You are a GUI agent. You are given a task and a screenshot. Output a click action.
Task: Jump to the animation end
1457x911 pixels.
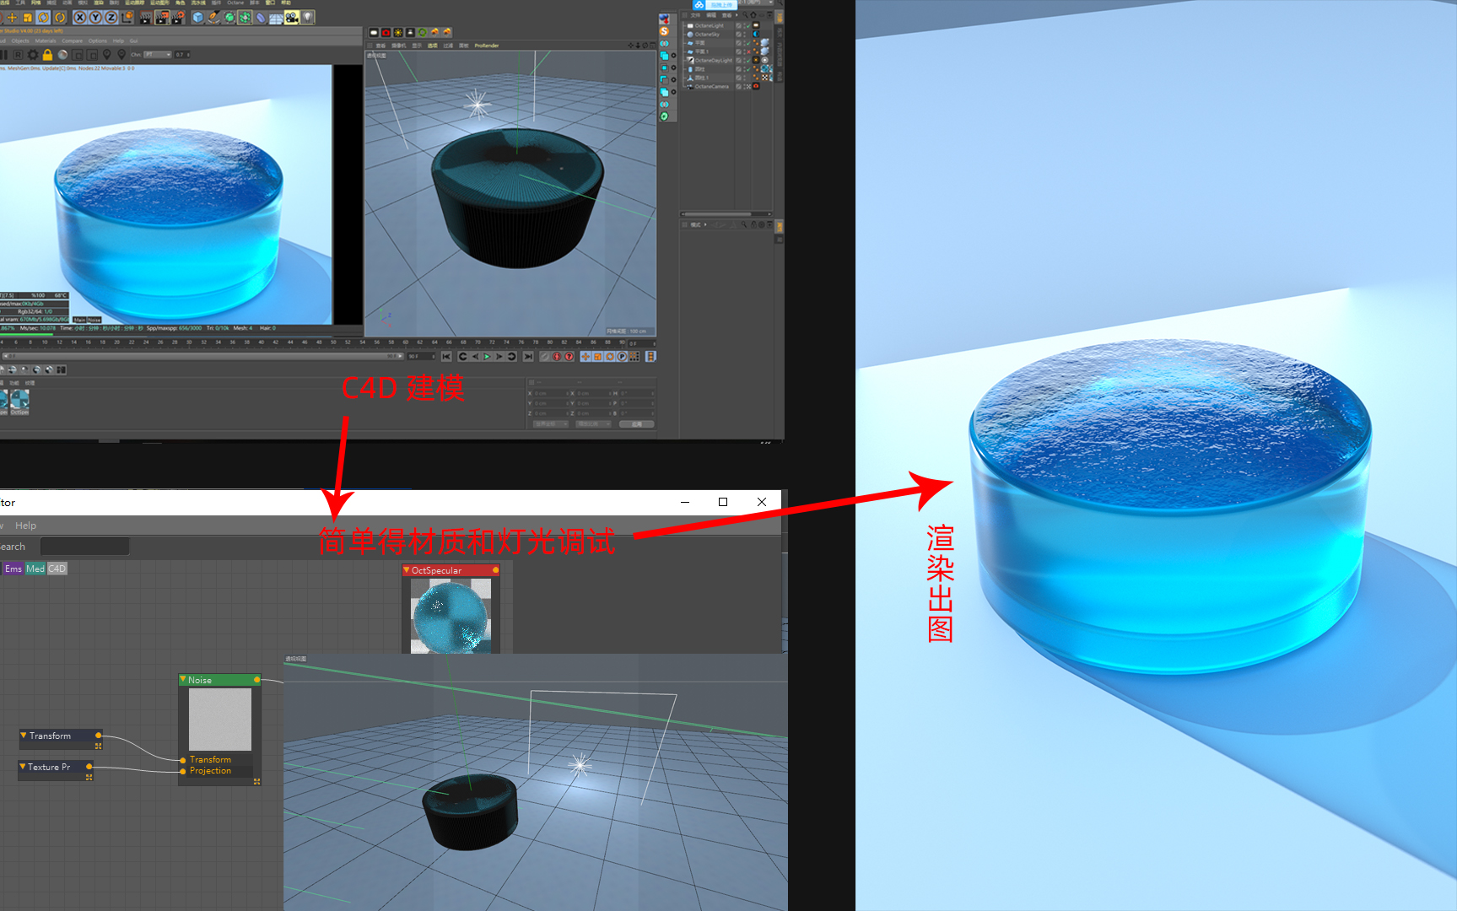528,357
